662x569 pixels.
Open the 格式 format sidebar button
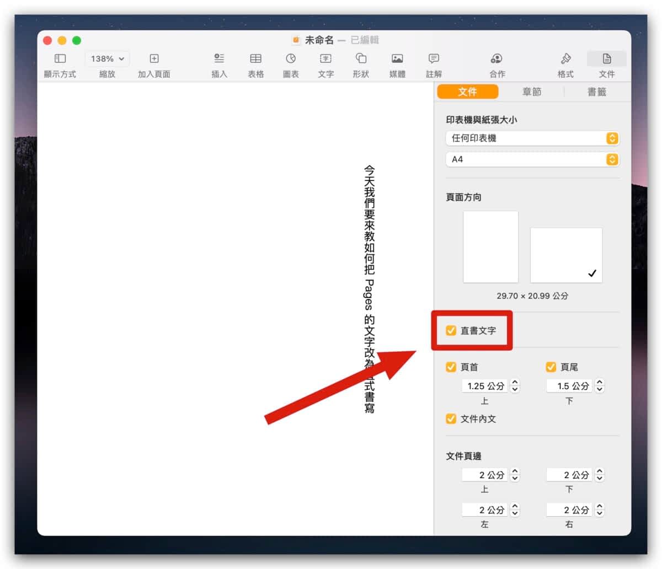coord(565,58)
